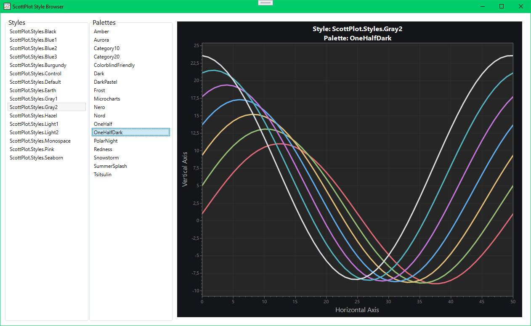Select the PolarNight palette
This screenshot has width=531, height=326.
click(106, 140)
